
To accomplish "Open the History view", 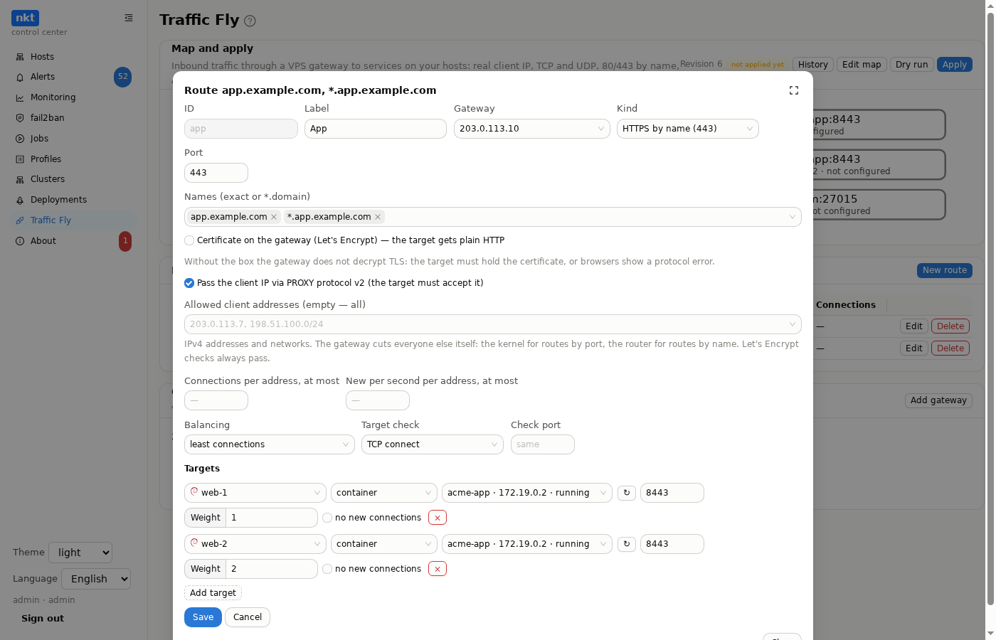I will click(813, 65).
